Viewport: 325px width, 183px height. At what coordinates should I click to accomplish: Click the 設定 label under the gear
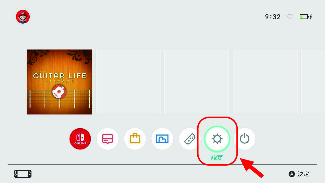217,158
